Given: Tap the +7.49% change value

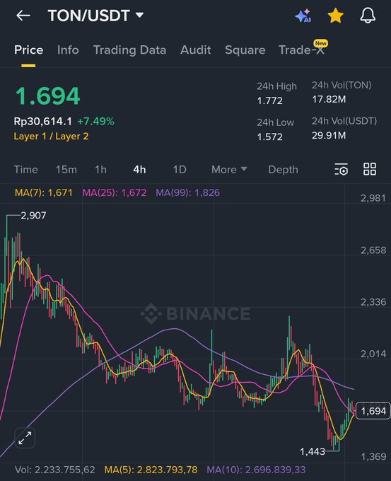Looking at the screenshot, I should click(95, 122).
